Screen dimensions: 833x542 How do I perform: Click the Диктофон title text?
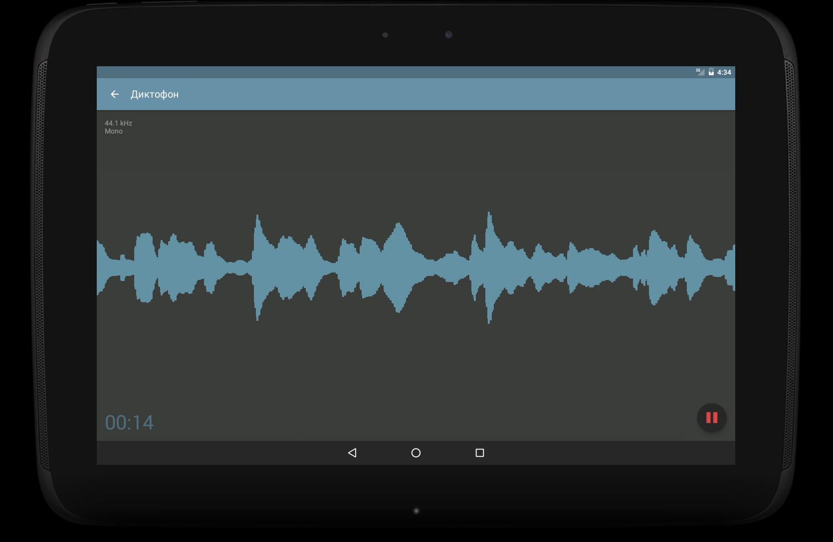pos(155,94)
